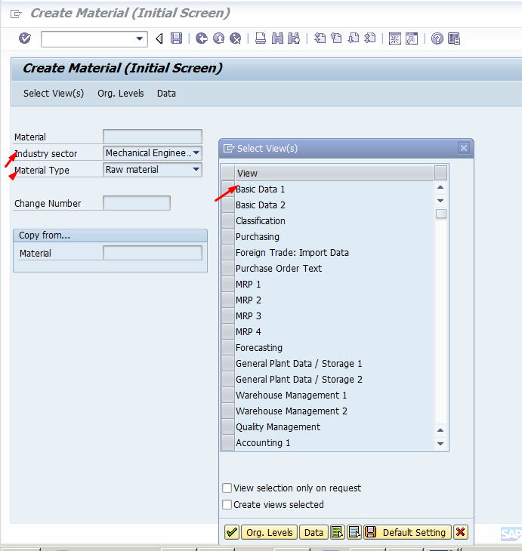The width and height of the screenshot is (522, 551).
Task: Select the Basic Data 1 row selector
Action: click(228, 189)
